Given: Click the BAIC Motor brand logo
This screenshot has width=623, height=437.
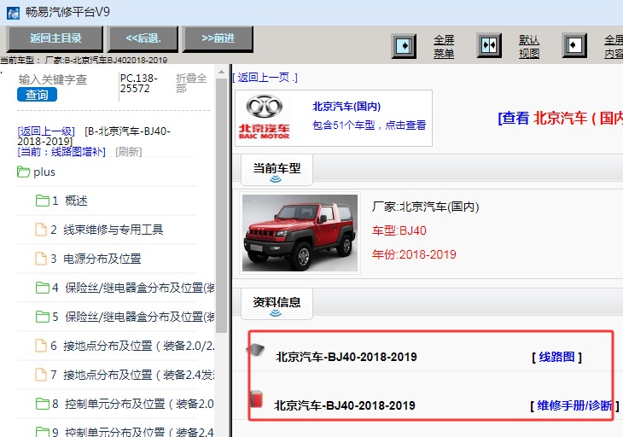Looking at the screenshot, I should point(265,118).
